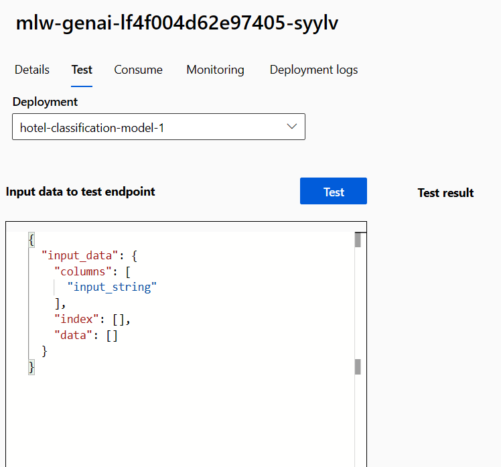The image size is (501, 467).
Task: Click the endpoint title mlw-genai-lf4f004d62e97405-syylv
Action: (177, 23)
